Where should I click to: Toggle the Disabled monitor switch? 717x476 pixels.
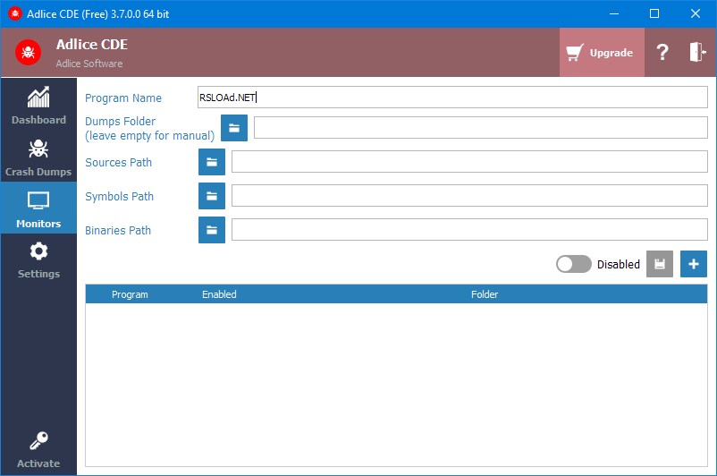click(x=573, y=264)
